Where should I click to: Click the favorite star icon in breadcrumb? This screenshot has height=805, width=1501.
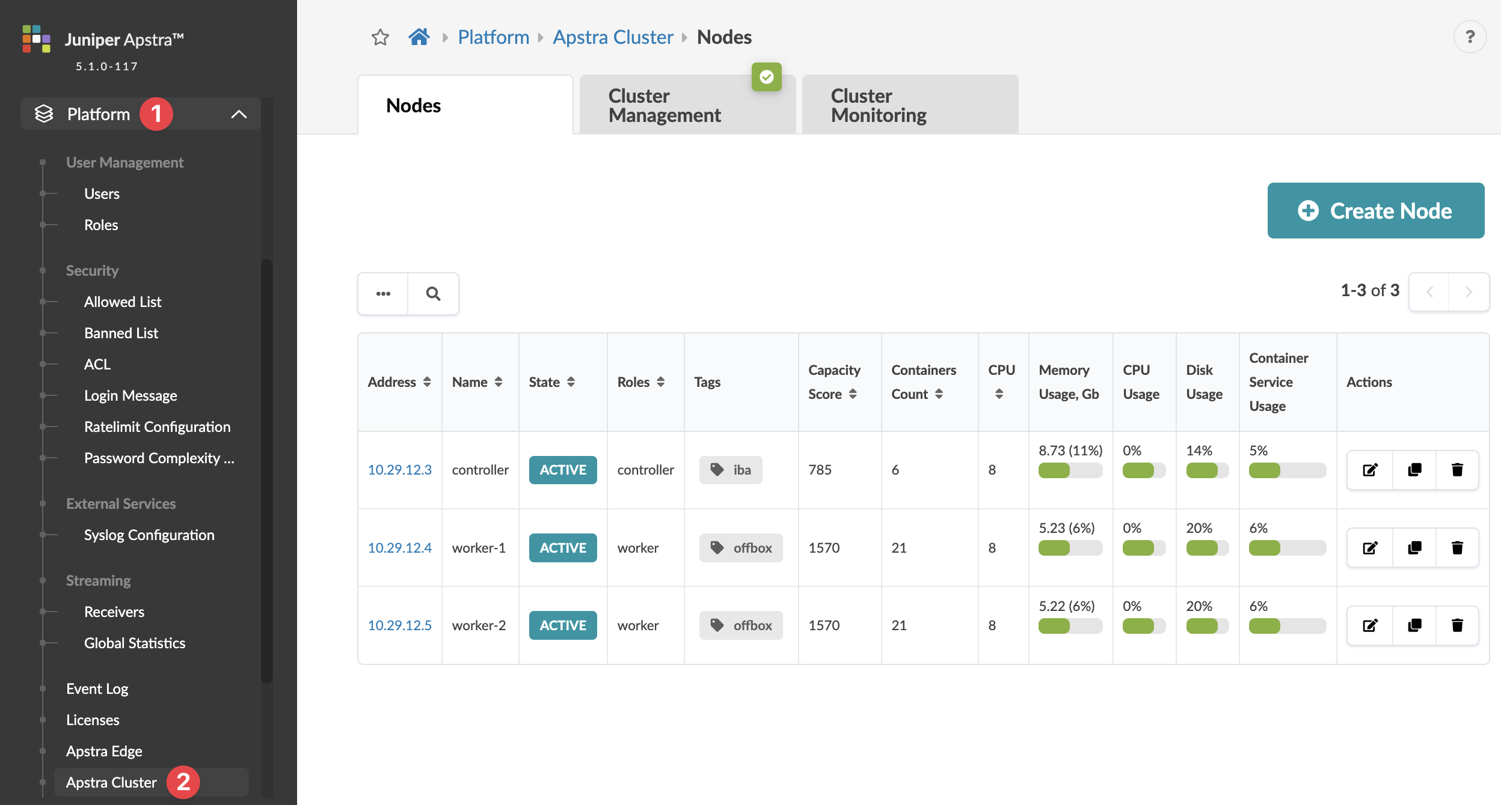pos(380,37)
